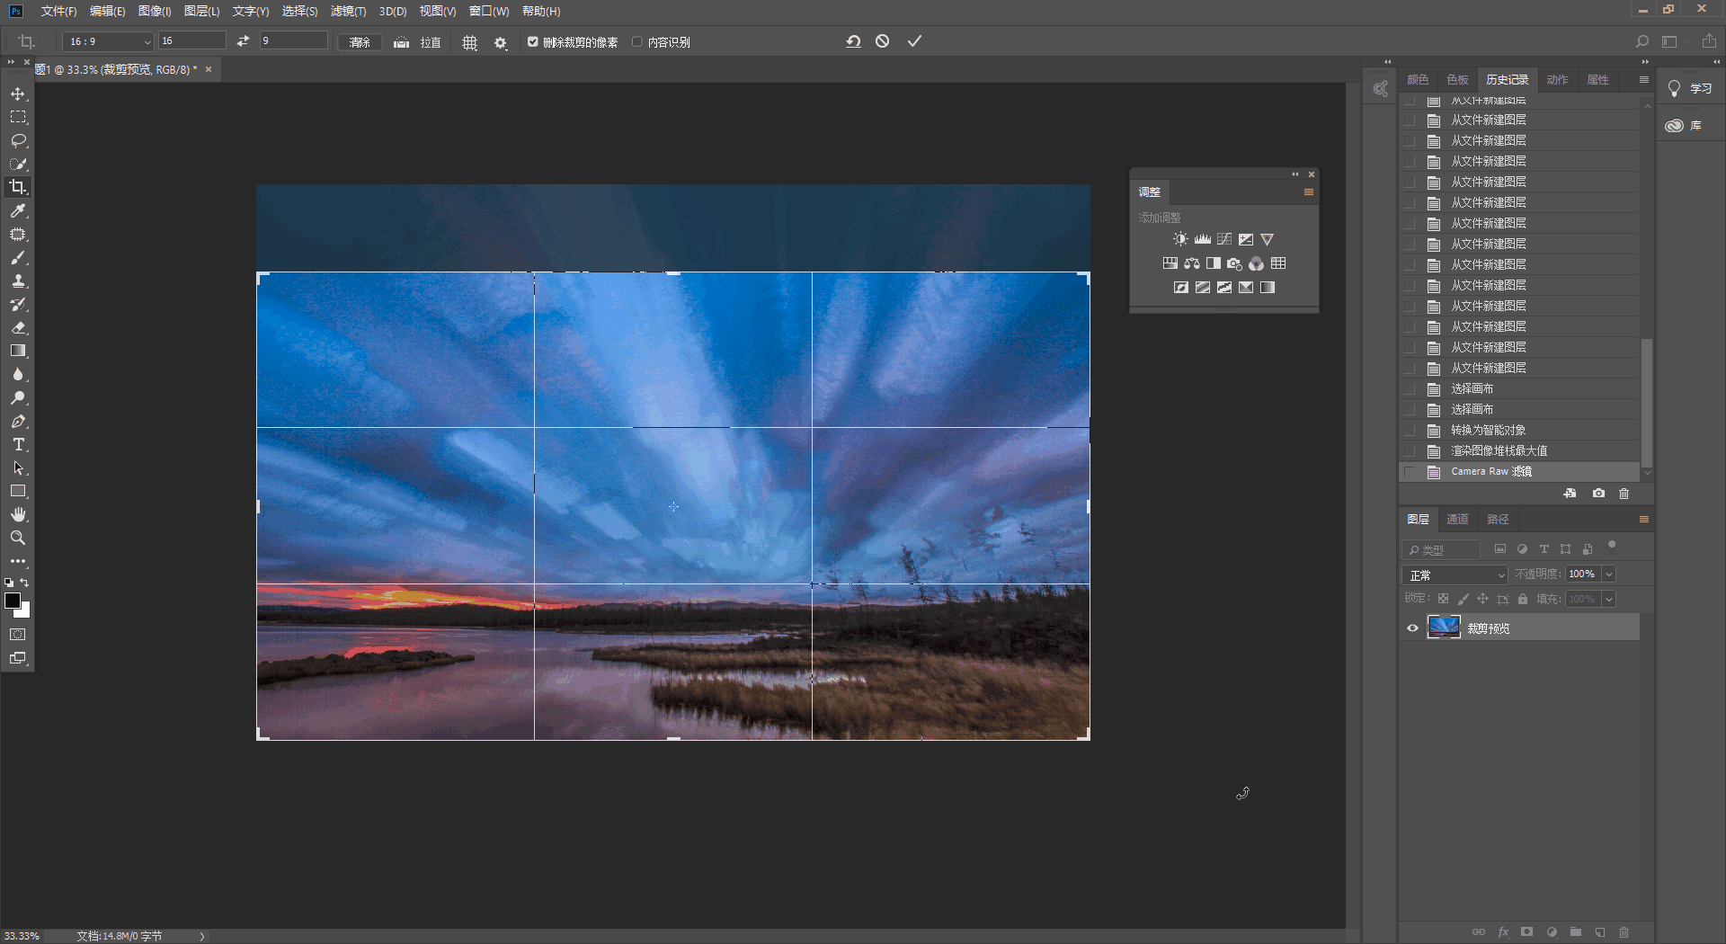Commit the crop with the checkmark
The height and width of the screenshot is (944, 1726).
(x=914, y=41)
